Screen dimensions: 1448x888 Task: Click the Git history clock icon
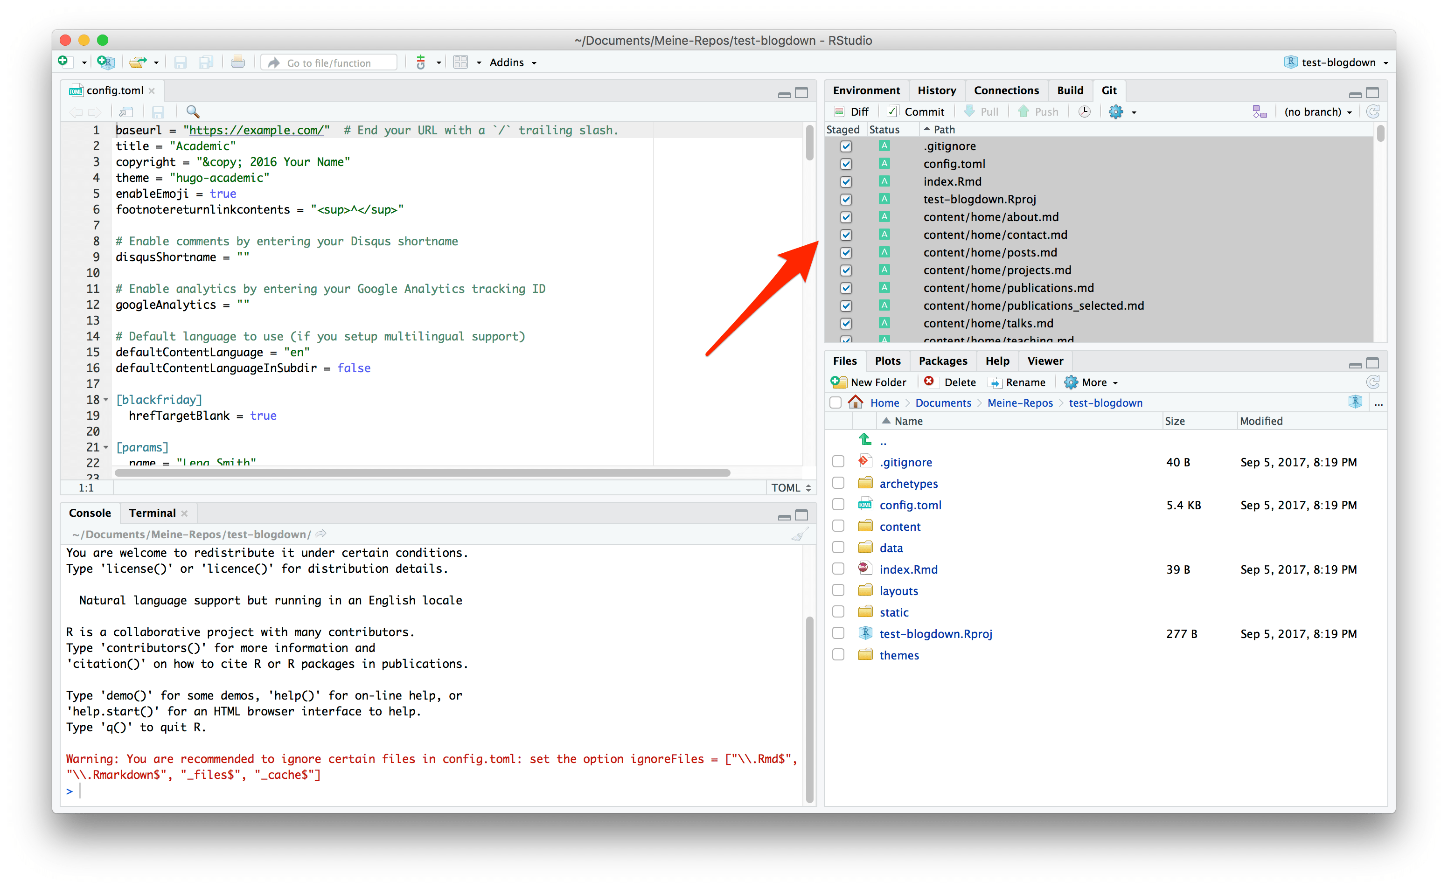click(1084, 111)
